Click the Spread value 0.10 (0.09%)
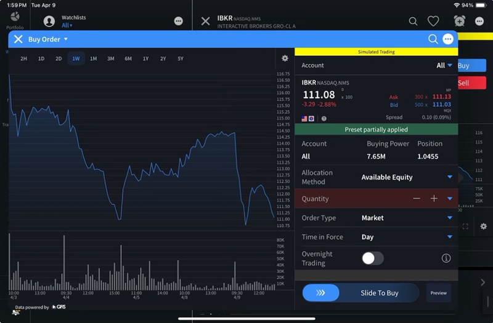493x323 pixels. (436, 117)
